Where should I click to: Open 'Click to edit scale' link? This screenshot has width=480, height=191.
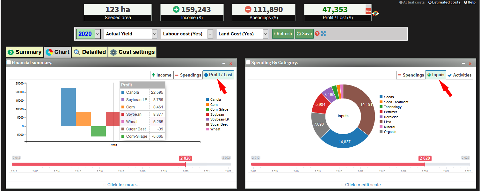363,185
